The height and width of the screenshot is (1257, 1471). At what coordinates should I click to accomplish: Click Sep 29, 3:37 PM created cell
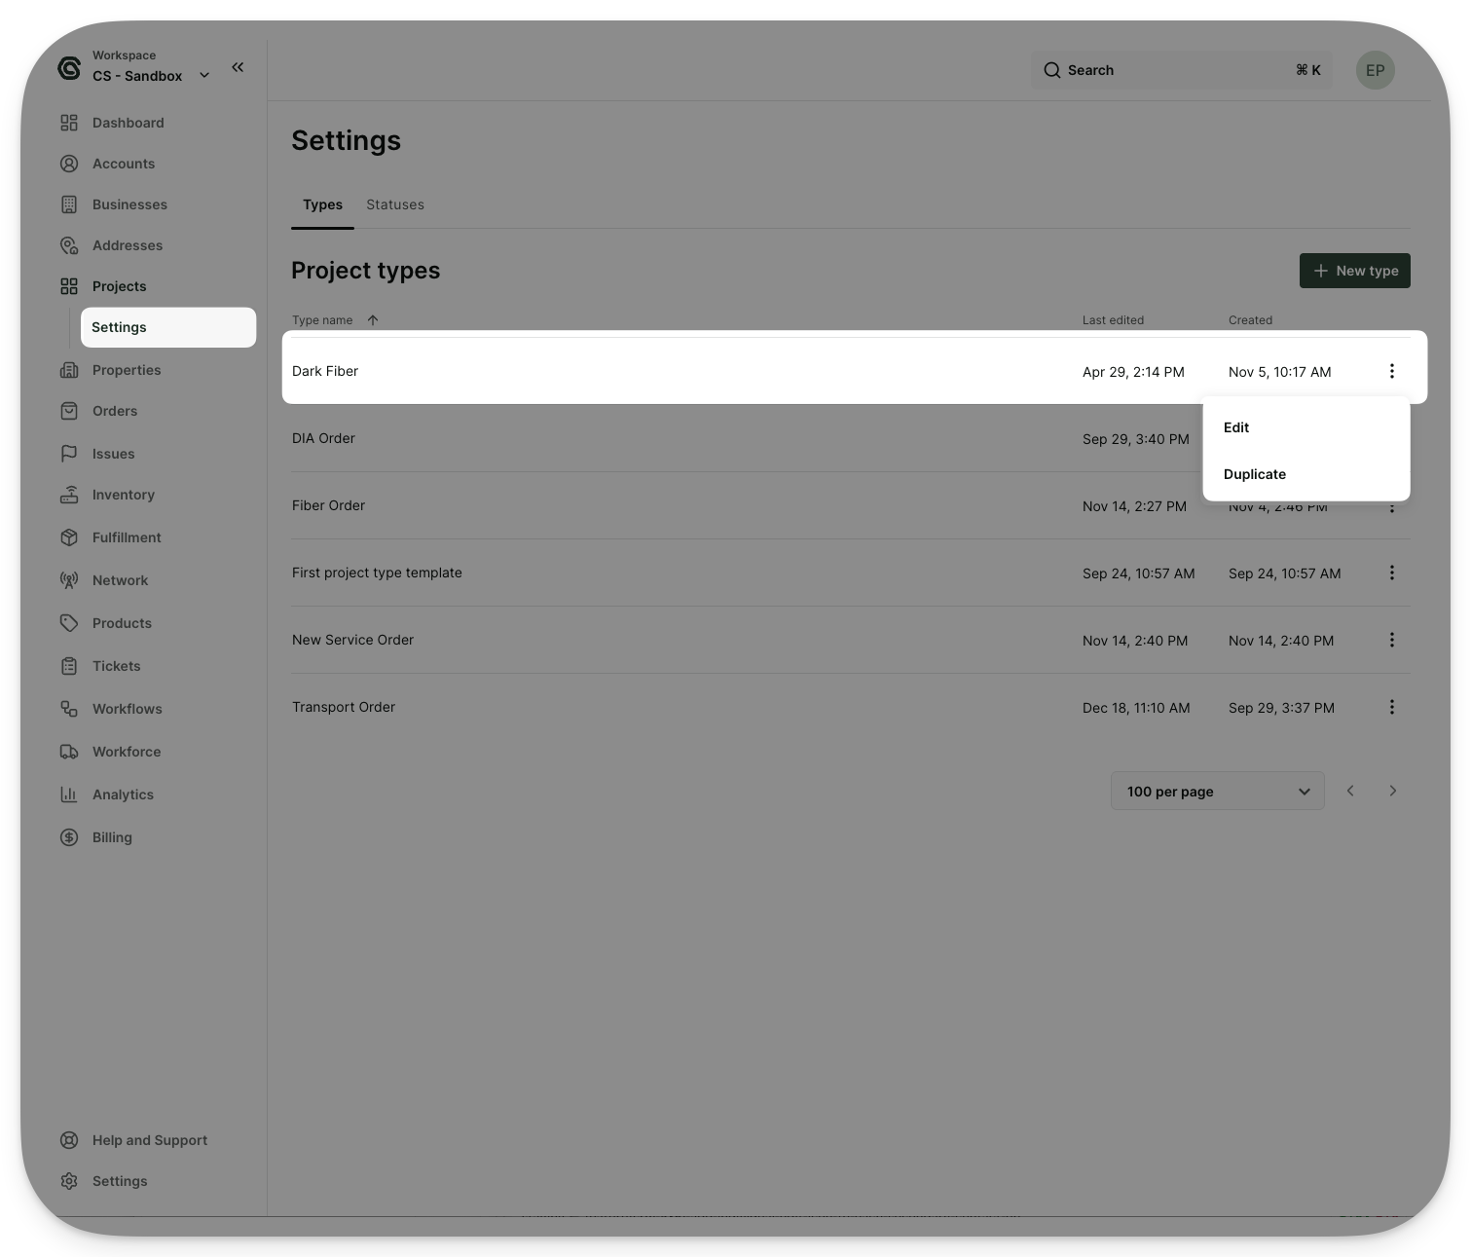tap(1281, 708)
